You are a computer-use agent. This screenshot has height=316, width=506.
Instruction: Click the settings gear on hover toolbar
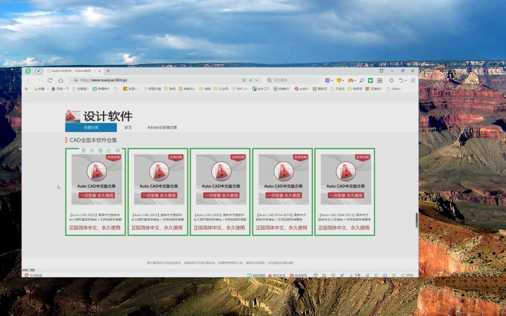[117, 150]
